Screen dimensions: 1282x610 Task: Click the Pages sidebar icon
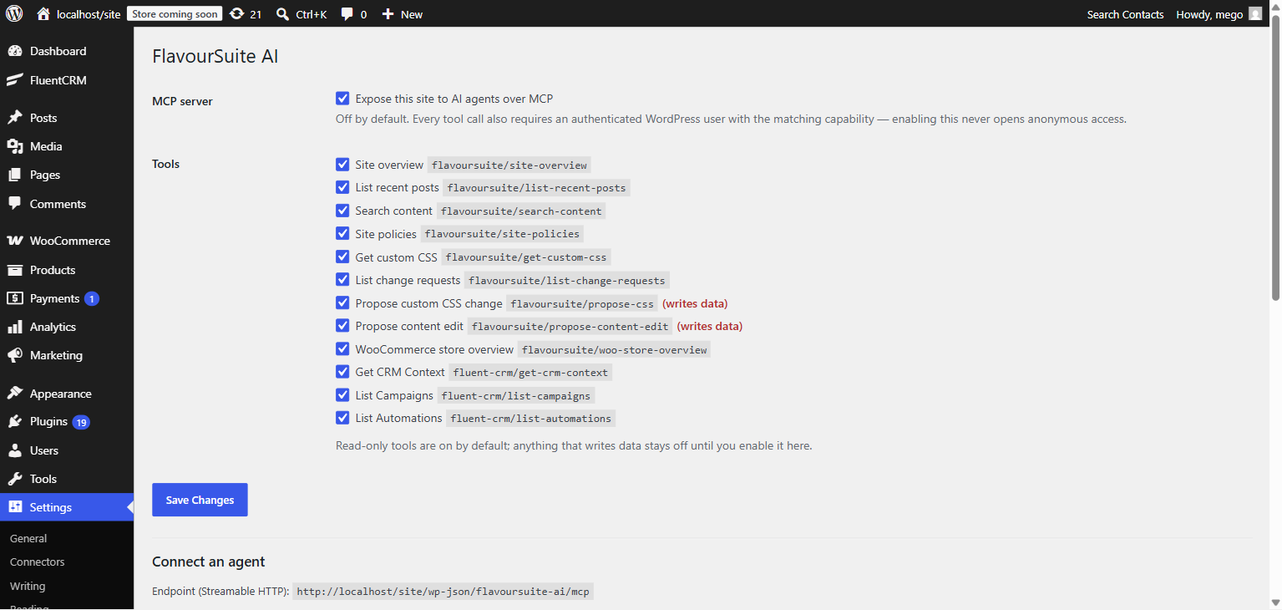tap(15, 175)
